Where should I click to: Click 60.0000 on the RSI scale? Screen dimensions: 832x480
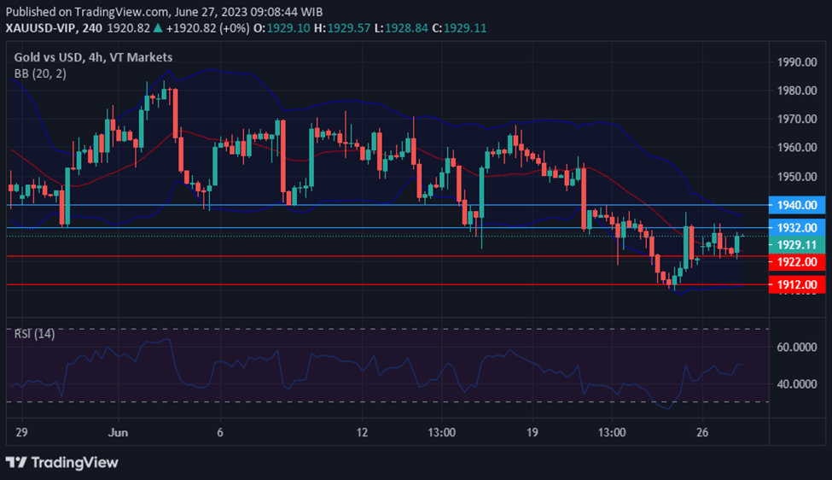point(797,347)
